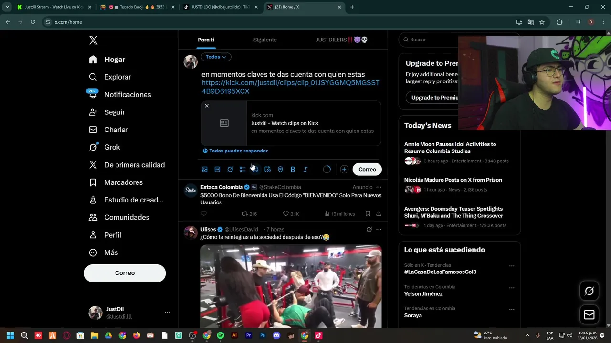Open Grok in the sidebar
The image size is (611, 343).
tap(105, 147)
